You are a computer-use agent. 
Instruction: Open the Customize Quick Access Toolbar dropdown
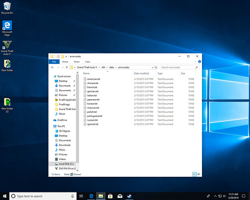66,56
